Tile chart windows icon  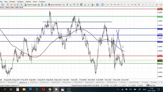coord(81,5)
